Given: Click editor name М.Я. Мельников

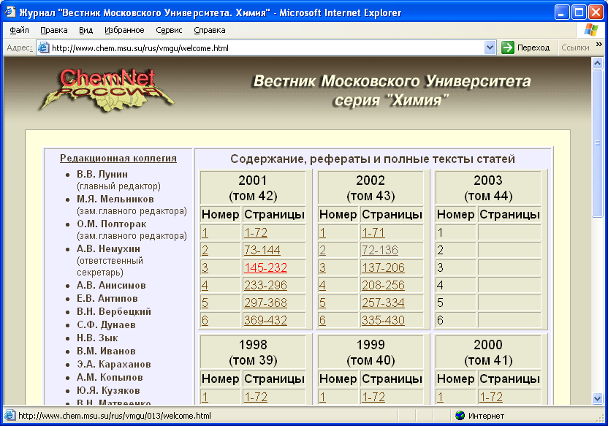Looking at the screenshot, I should pyautogui.click(x=115, y=199).
